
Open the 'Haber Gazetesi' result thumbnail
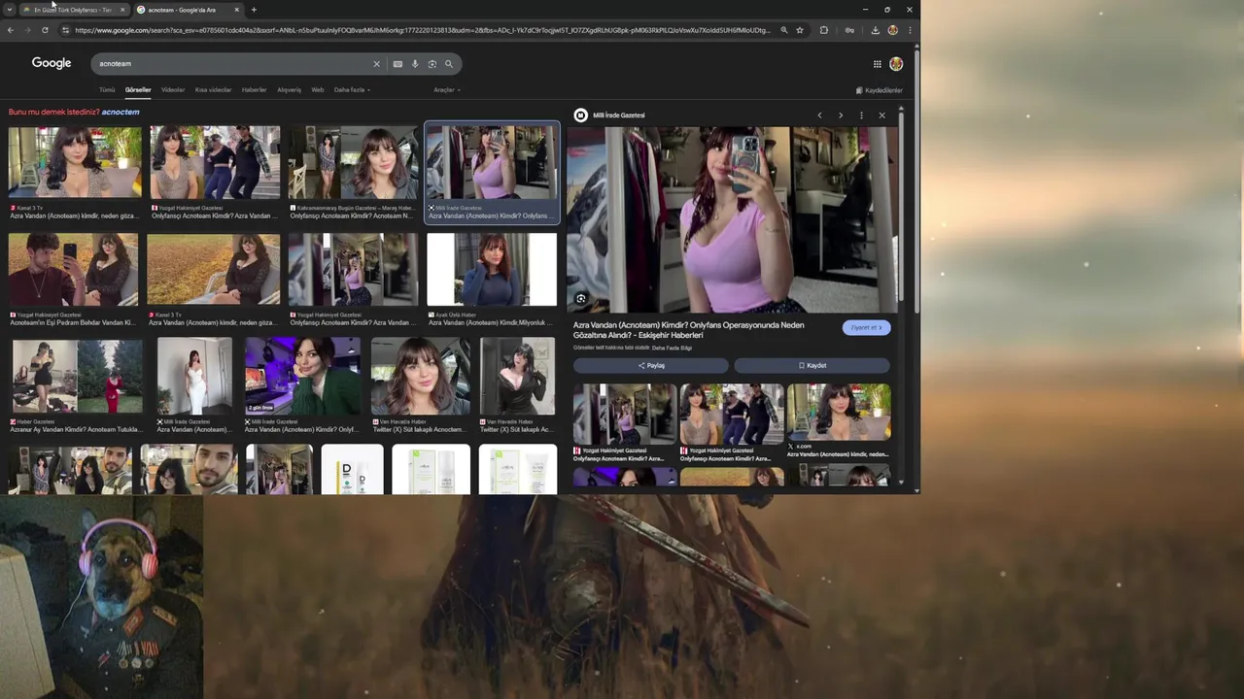pyautogui.click(x=76, y=376)
